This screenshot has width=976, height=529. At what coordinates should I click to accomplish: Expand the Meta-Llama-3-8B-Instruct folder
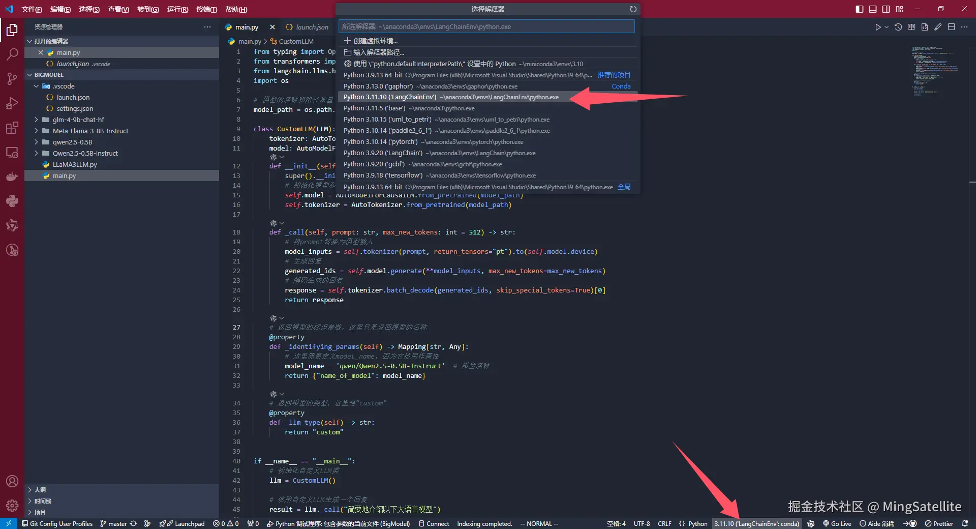coord(36,131)
